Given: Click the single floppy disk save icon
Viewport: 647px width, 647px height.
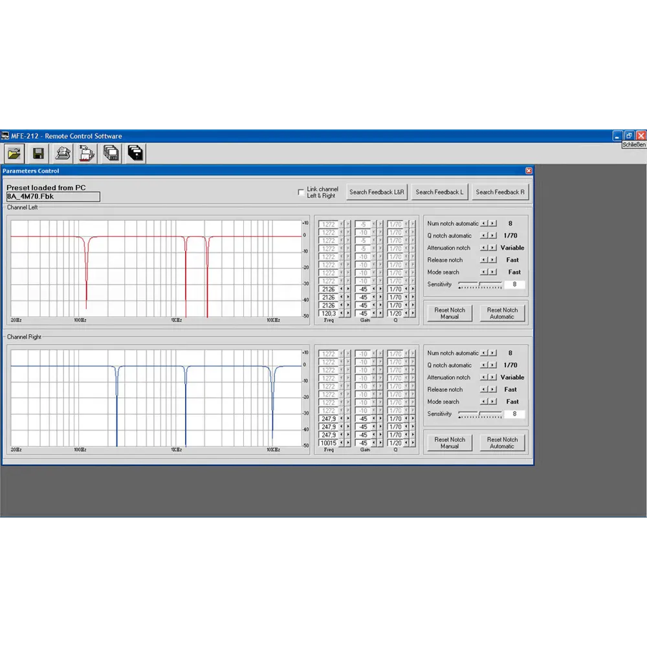Looking at the screenshot, I should [38, 153].
